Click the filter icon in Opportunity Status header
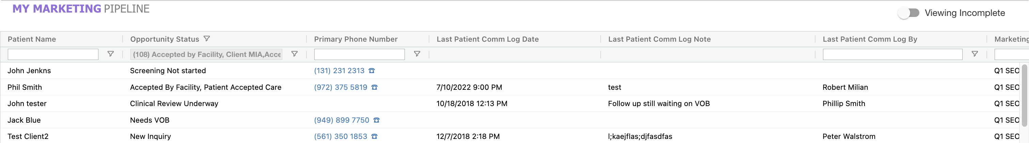Image resolution: width=1029 pixels, height=143 pixels. coord(207,39)
